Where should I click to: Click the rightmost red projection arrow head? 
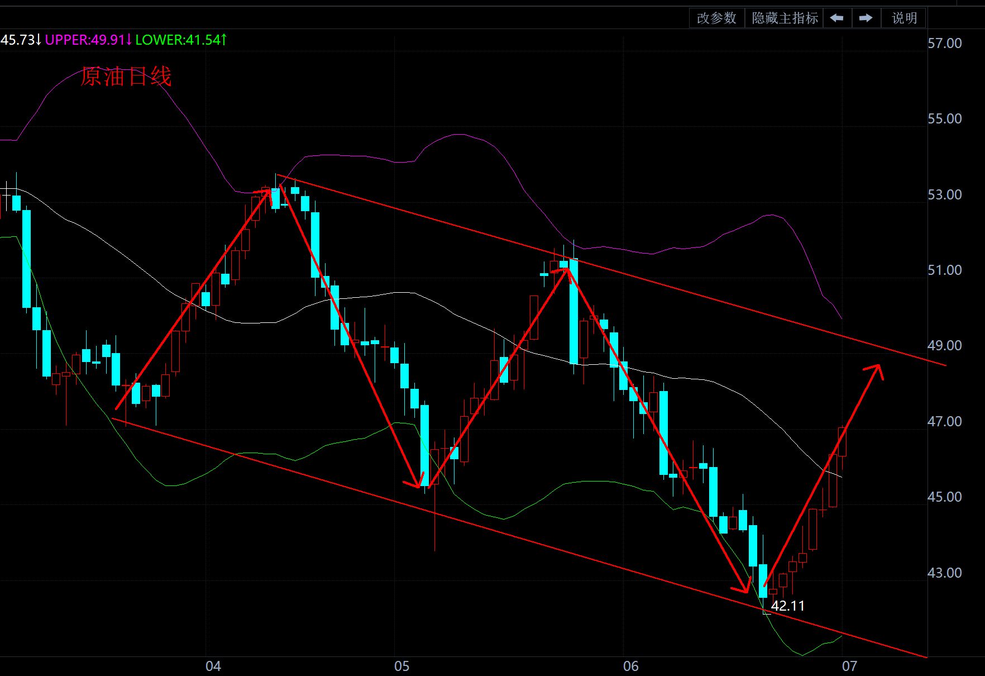pos(877,369)
